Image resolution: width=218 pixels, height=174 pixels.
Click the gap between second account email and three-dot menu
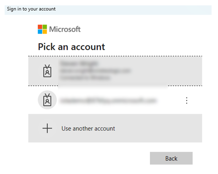pos(171,100)
